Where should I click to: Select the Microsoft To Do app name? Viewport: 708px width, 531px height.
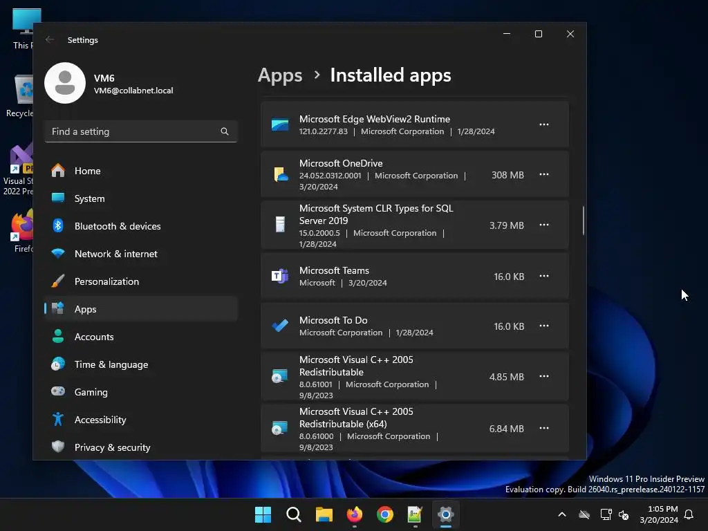tap(333, 320)
